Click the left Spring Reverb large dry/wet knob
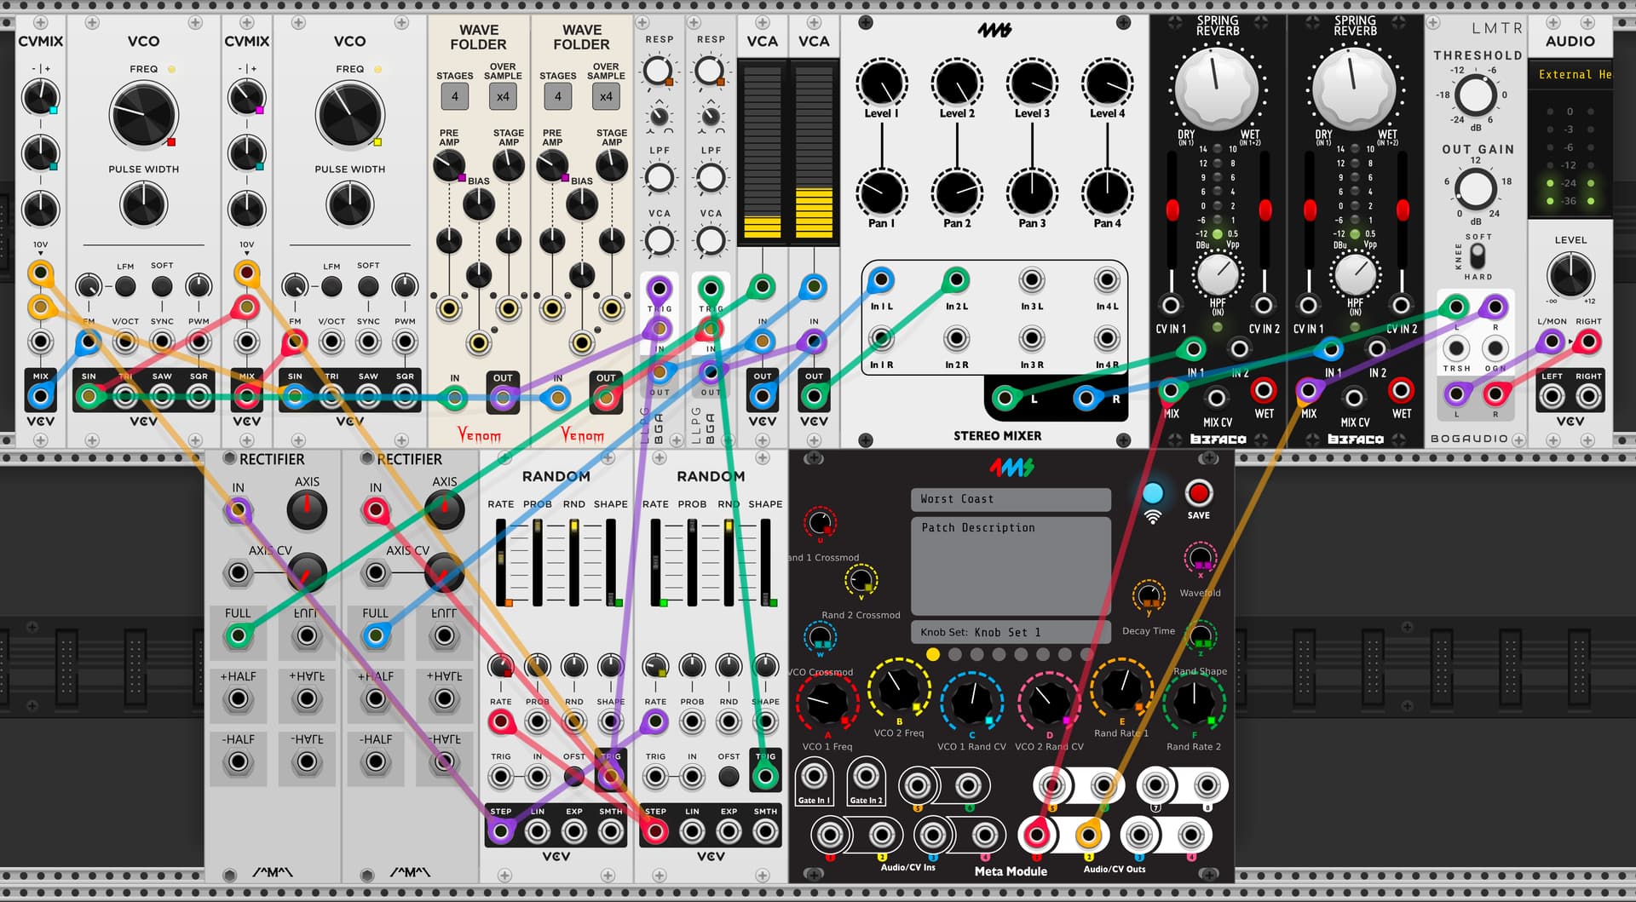Image resolution: width=1636 pixels, height=902 pixels. [1217, 88]
